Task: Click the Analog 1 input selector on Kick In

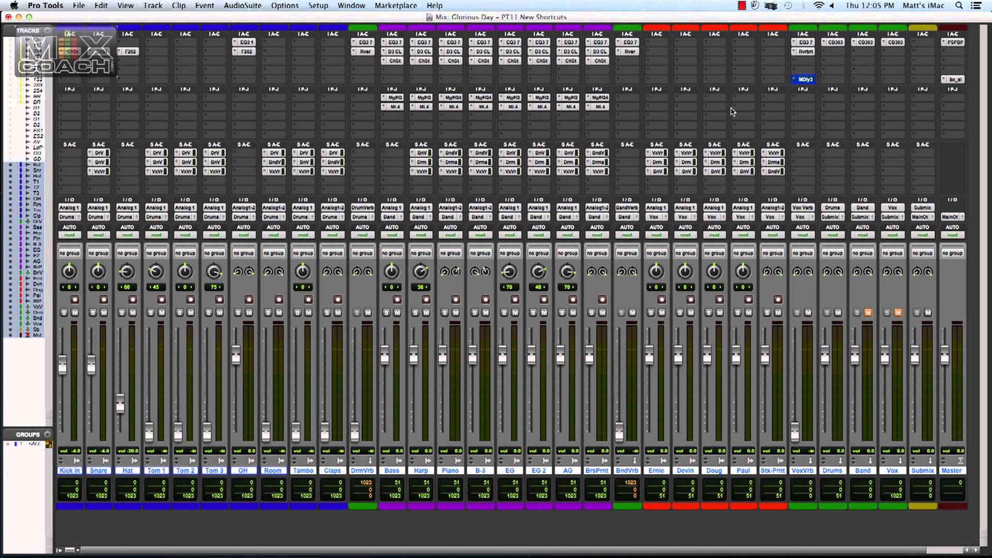Action: tap(69, 207)
